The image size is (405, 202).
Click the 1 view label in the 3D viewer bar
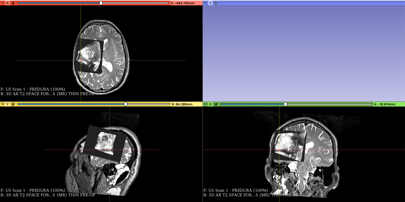[x=210, y=3]
